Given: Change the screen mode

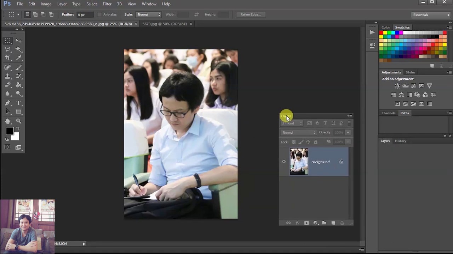Looking at the screenshot, I should (19, 147).
